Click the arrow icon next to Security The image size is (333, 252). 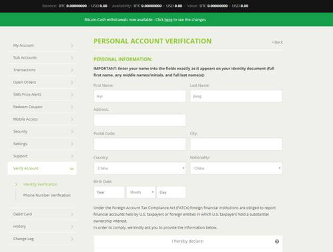pyautogui.click(x=72, y=131)
